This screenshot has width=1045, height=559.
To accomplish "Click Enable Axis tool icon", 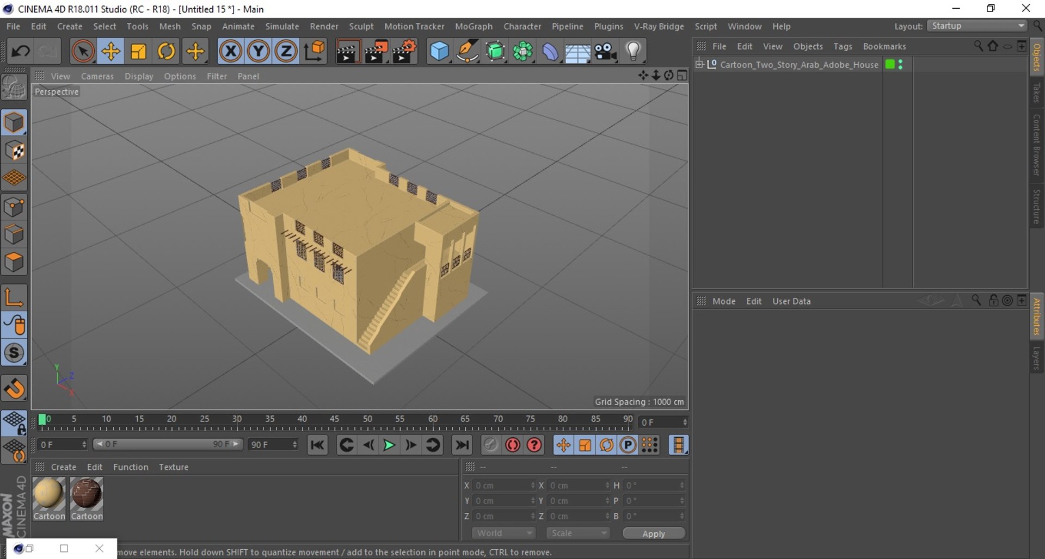I will click(14, 297).
